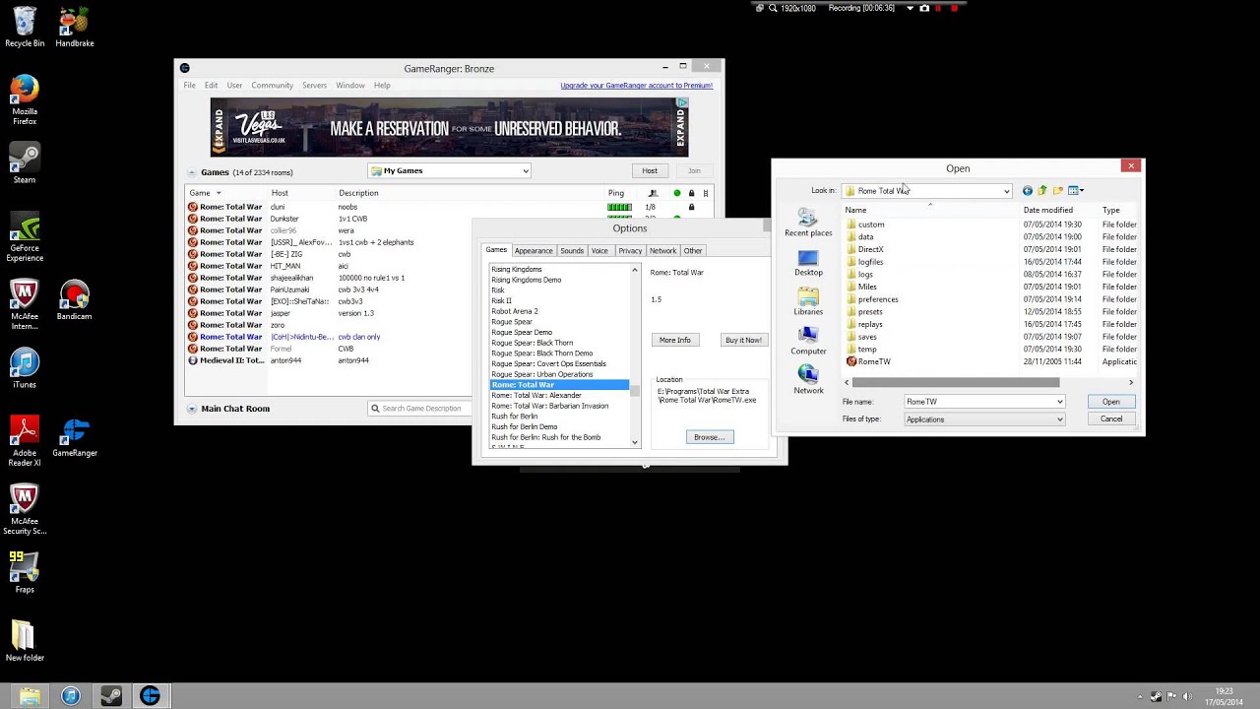This screenshot has height=709, width=1260.
Task: Switch to the Network tab in Options
Action: (662, 251)
